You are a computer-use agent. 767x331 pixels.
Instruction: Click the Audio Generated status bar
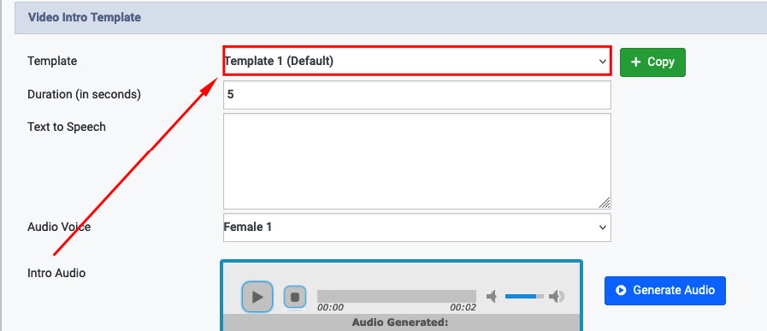point(401,322)
